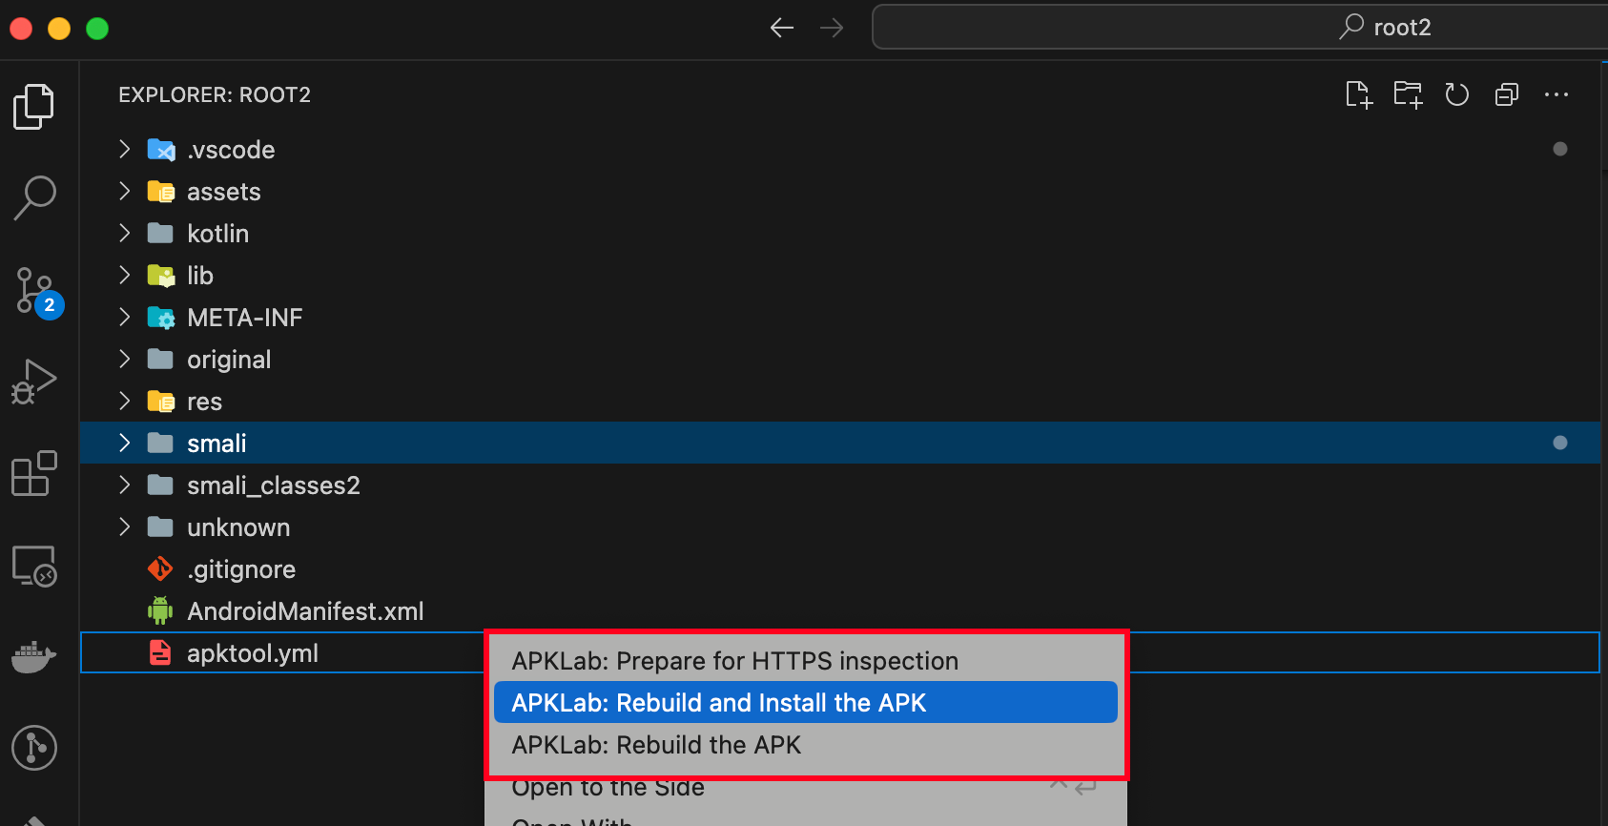The height and width of the screenshot is (826, 1608).
Task: Open the Extensions view
Action: point(34,474)
